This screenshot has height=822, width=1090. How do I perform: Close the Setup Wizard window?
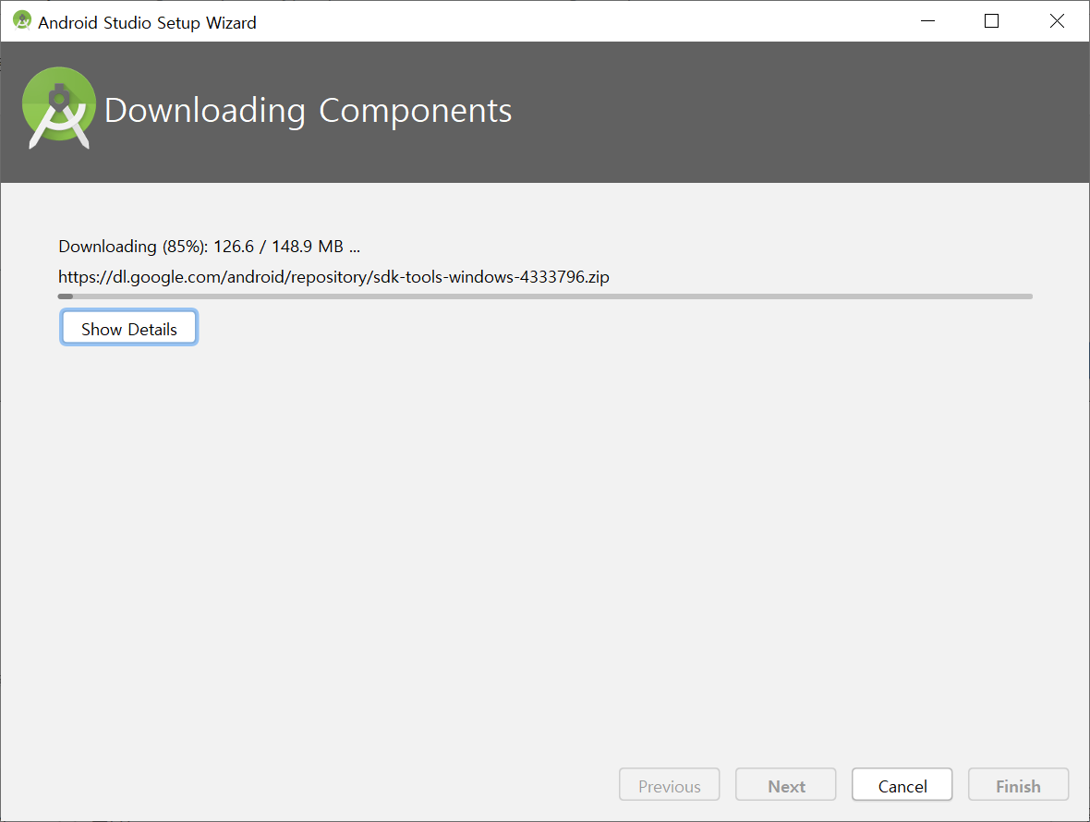(1057, 21)
